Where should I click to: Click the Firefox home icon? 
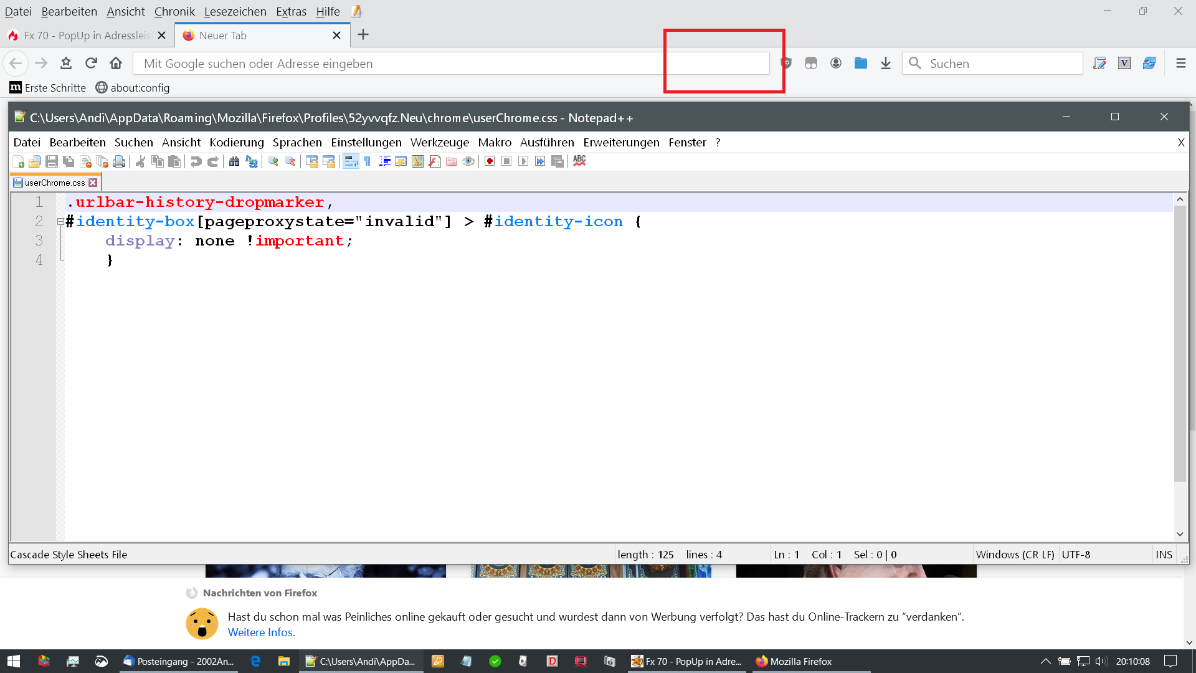[x=116, y=64]
